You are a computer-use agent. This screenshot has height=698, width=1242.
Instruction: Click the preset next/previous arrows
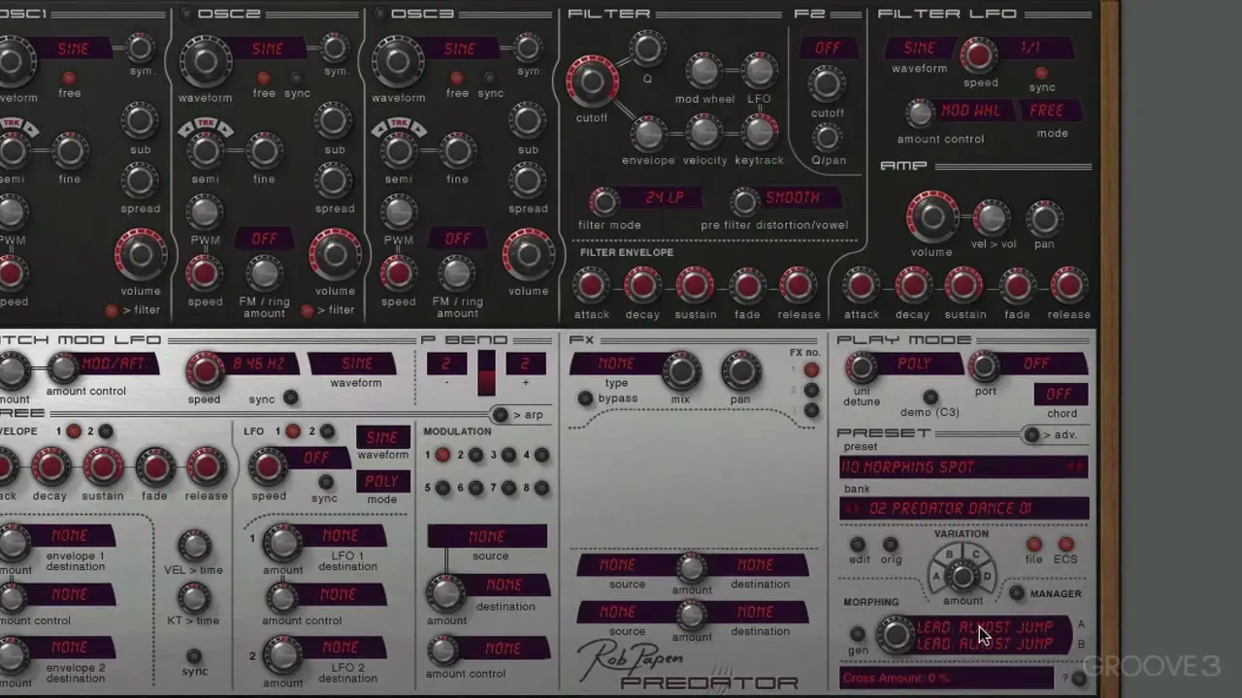click(1075, 467)
